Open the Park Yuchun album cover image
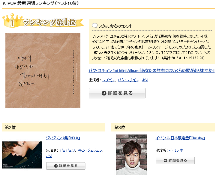 click(x=43, y=70)
